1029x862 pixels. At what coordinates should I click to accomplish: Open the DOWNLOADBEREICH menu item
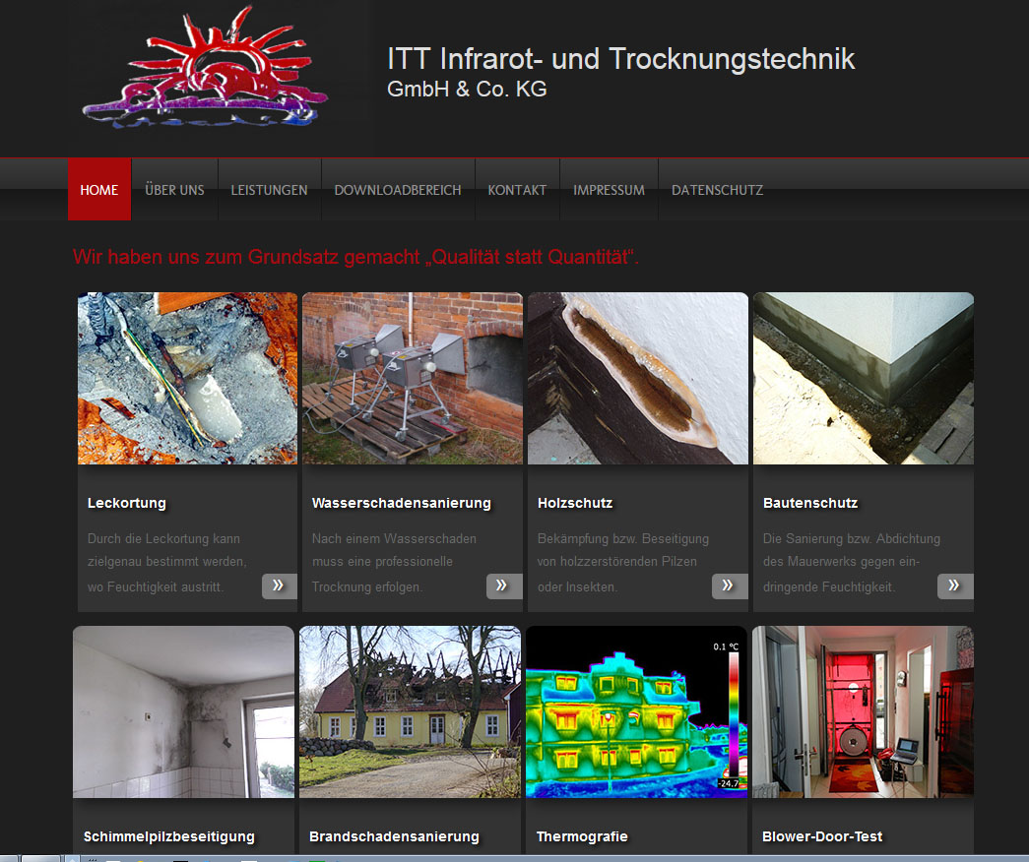coord(398,190)
